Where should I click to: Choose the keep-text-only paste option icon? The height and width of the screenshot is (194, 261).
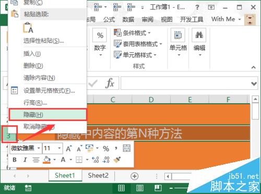pyautogui.click(x=28, y=28)
